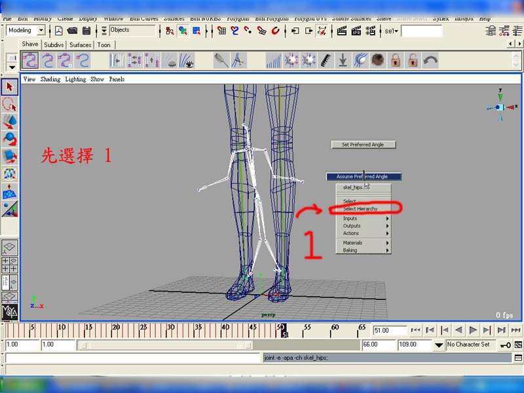Choose the outliner and perspective layout

coord(9,282)
